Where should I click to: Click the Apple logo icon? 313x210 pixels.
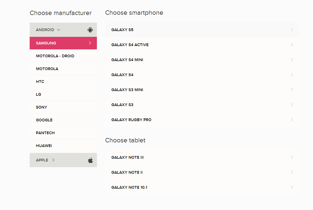[x=91, y=160]
